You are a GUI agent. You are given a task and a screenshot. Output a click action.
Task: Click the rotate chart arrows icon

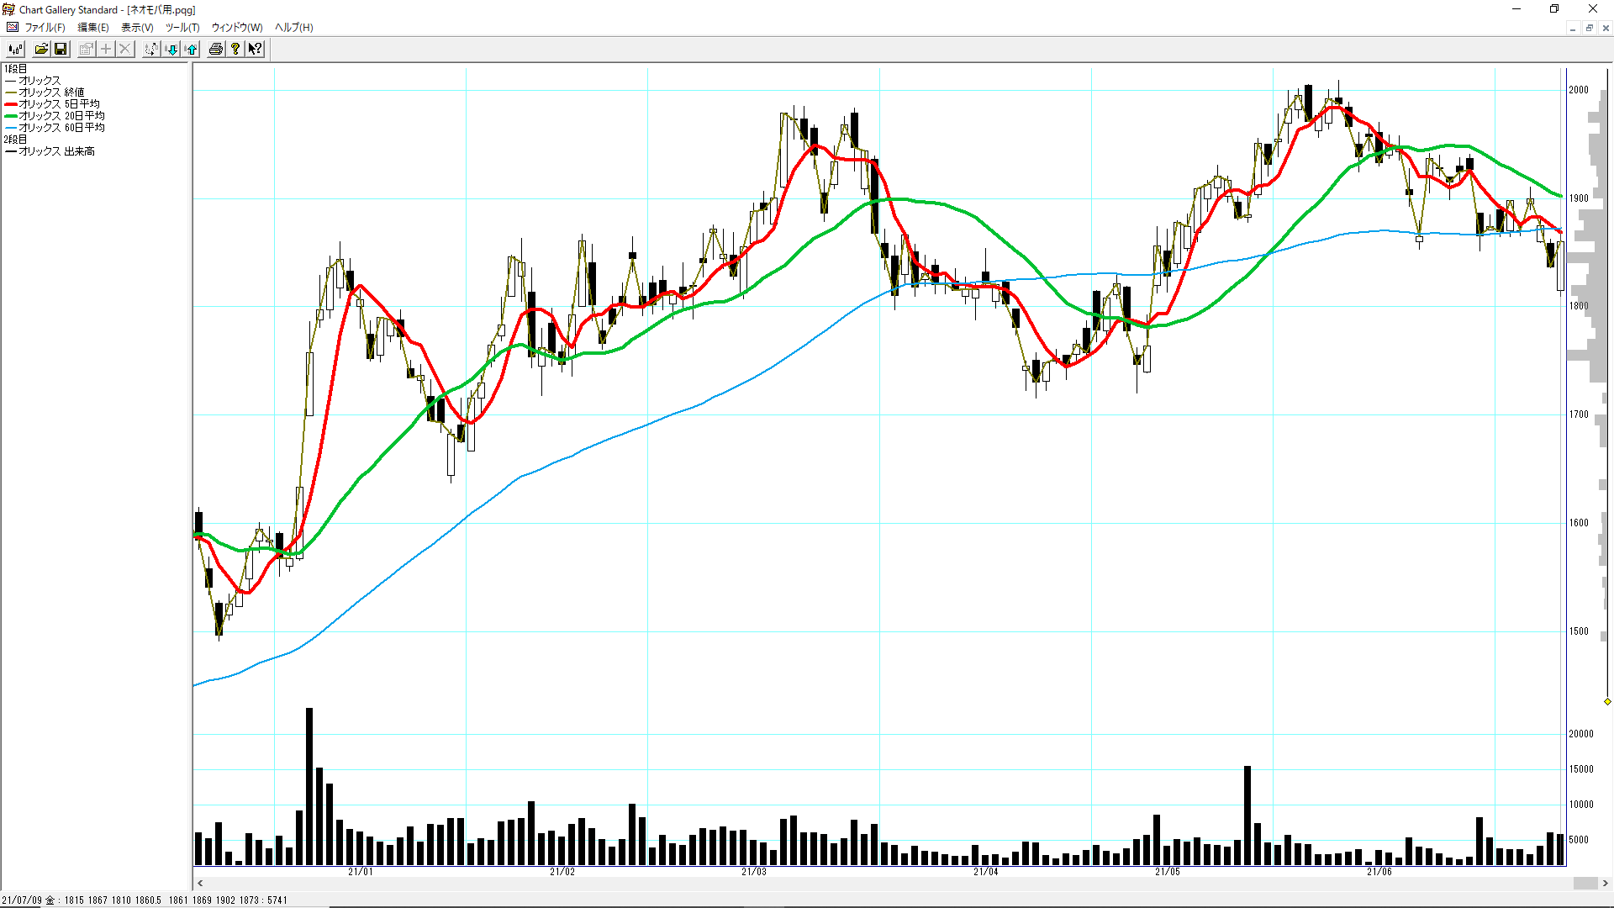150,49
